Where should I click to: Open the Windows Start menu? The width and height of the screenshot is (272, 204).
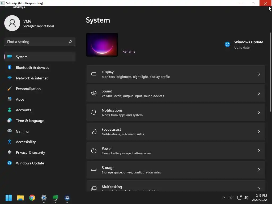[8, 198]
